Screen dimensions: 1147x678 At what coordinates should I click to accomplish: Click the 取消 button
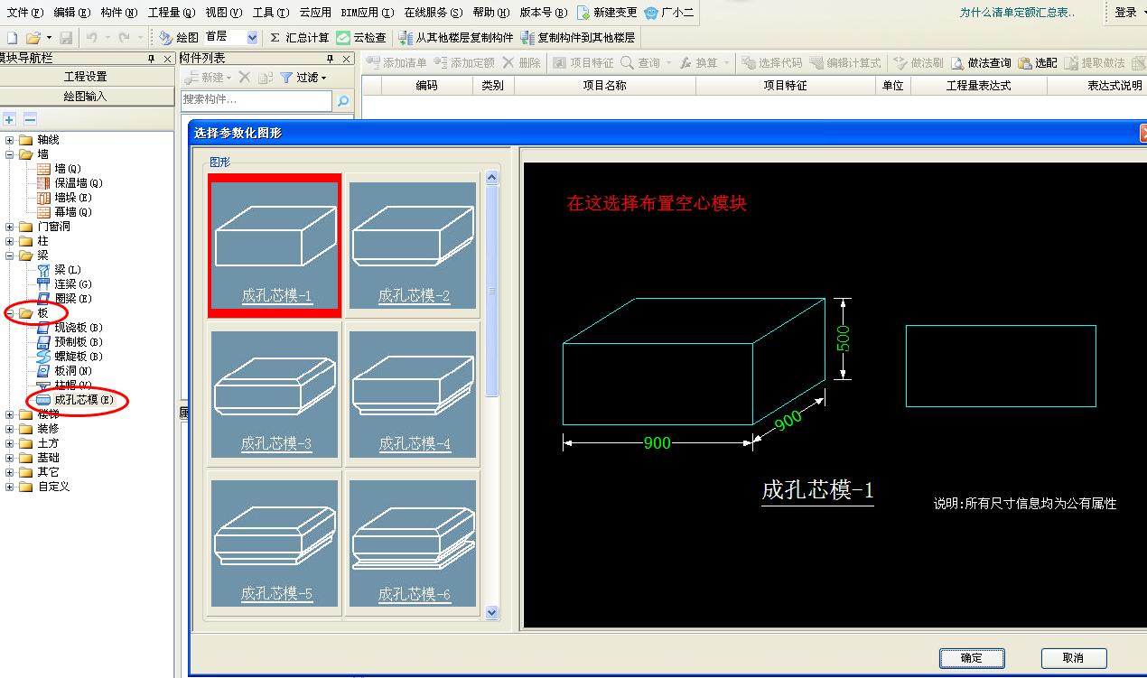pyautogui.click(x=1074, y=658)
